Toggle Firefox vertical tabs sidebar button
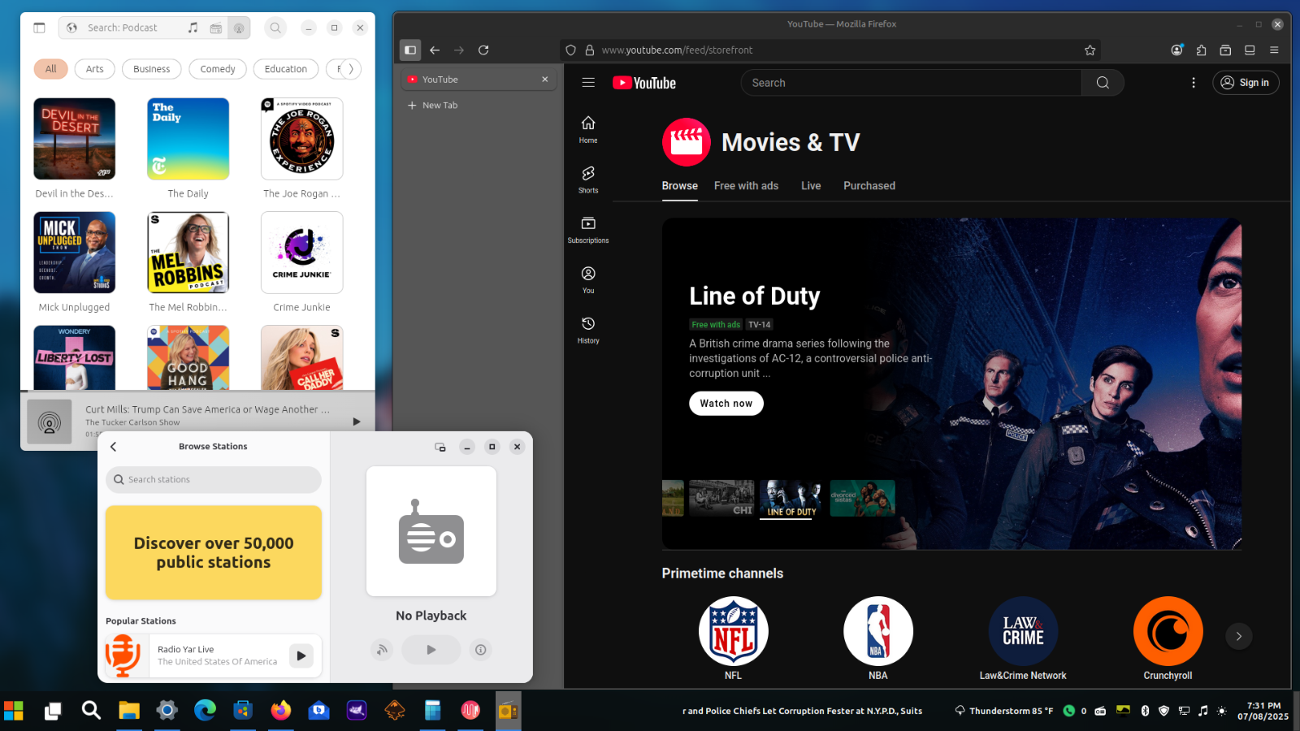The image size is (1300, 731). click(x=410, y=50)
